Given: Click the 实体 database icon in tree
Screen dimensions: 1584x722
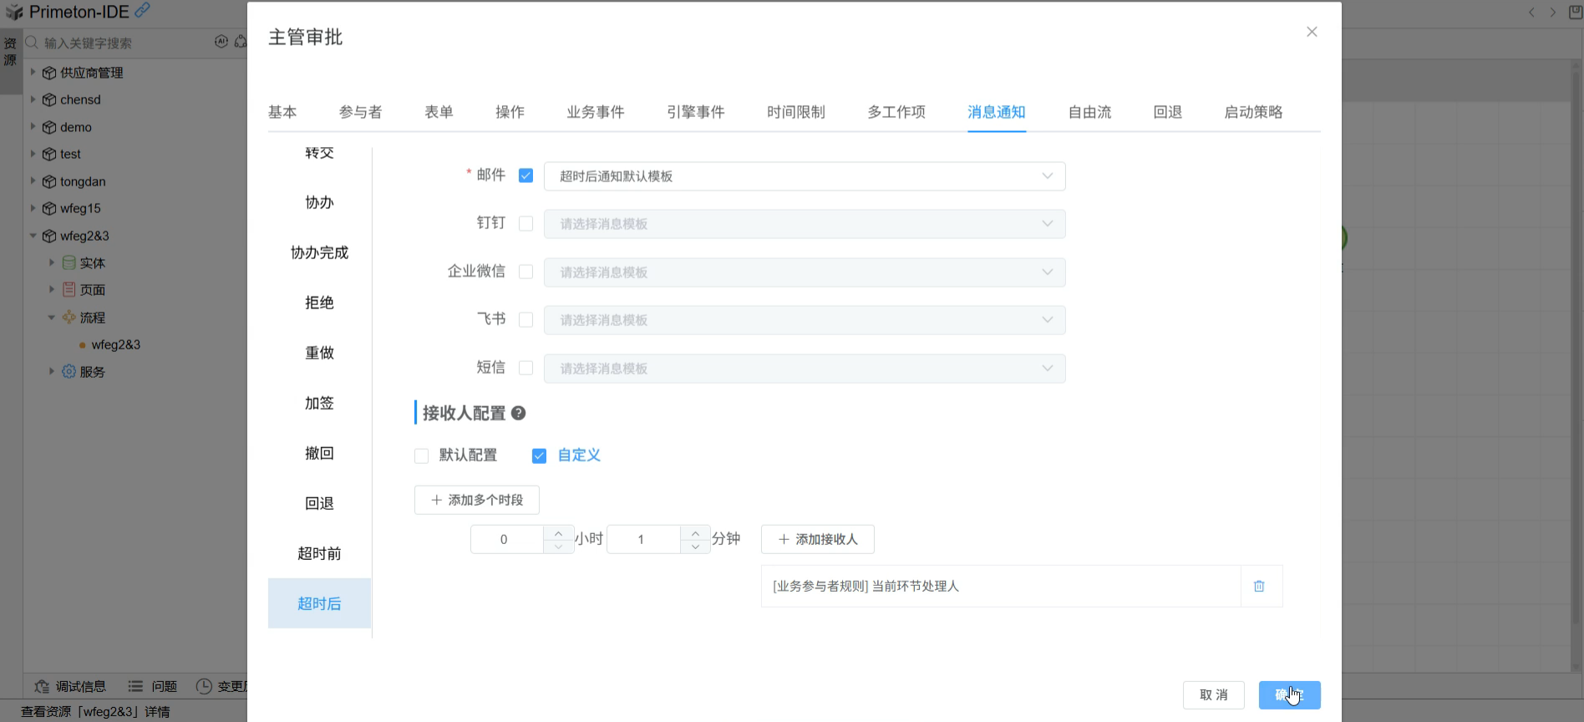Looking at the screenshot, I should pyautogui.click(x=69, y=263).
